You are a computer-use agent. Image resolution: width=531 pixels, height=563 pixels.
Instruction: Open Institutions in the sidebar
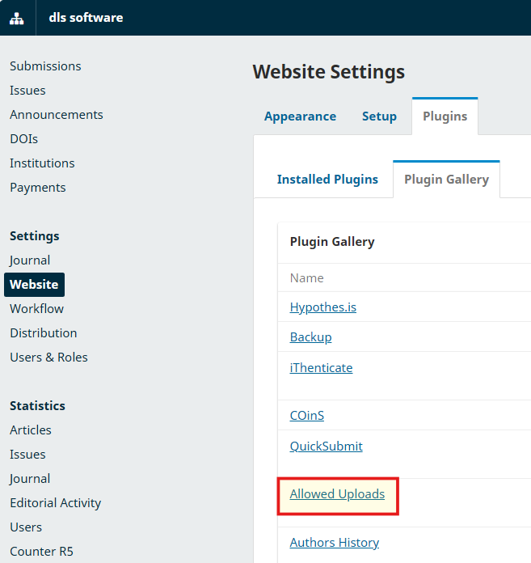(42, 163)
